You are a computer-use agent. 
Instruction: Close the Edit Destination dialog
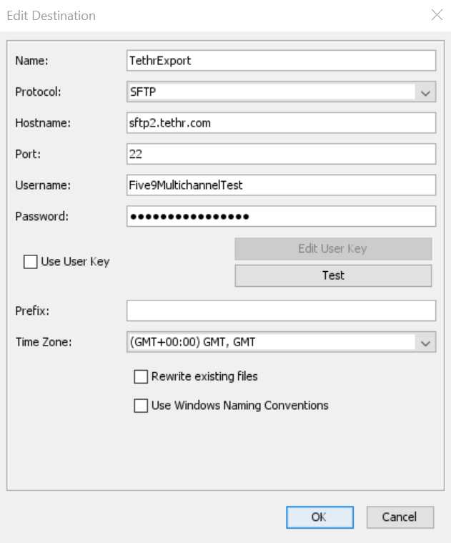437,15
